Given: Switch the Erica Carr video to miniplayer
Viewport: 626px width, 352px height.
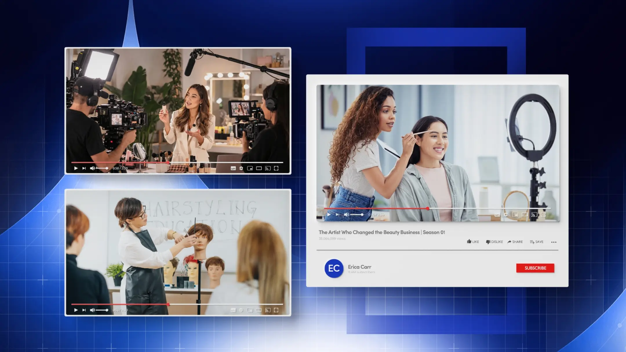Looking at the screenshot, I should tap(515, 215).
